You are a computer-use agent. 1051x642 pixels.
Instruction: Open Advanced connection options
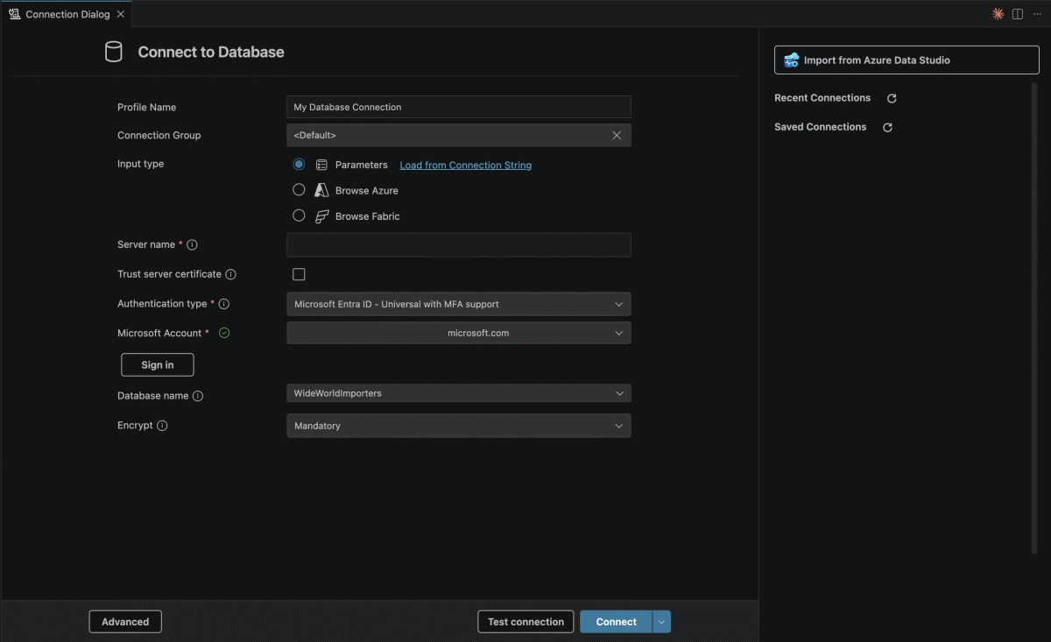[x=125, y=622]
